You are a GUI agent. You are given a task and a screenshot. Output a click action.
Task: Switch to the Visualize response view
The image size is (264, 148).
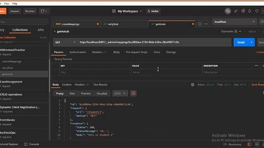click(102, 93)
